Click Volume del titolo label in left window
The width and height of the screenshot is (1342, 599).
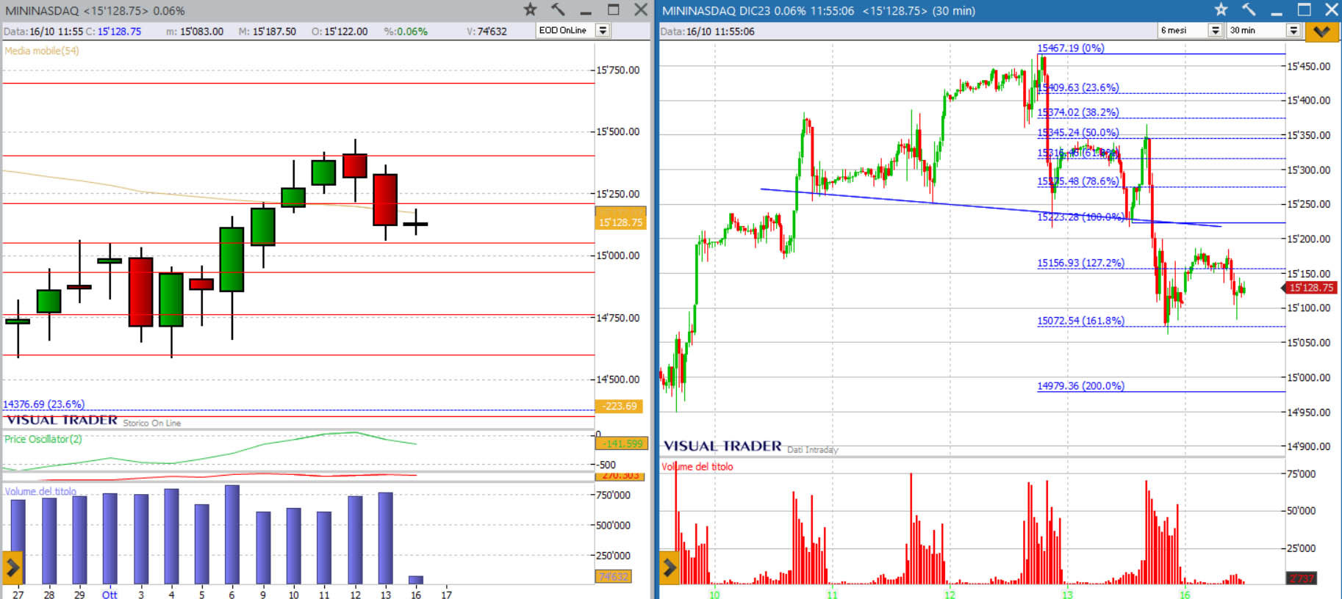40,491
